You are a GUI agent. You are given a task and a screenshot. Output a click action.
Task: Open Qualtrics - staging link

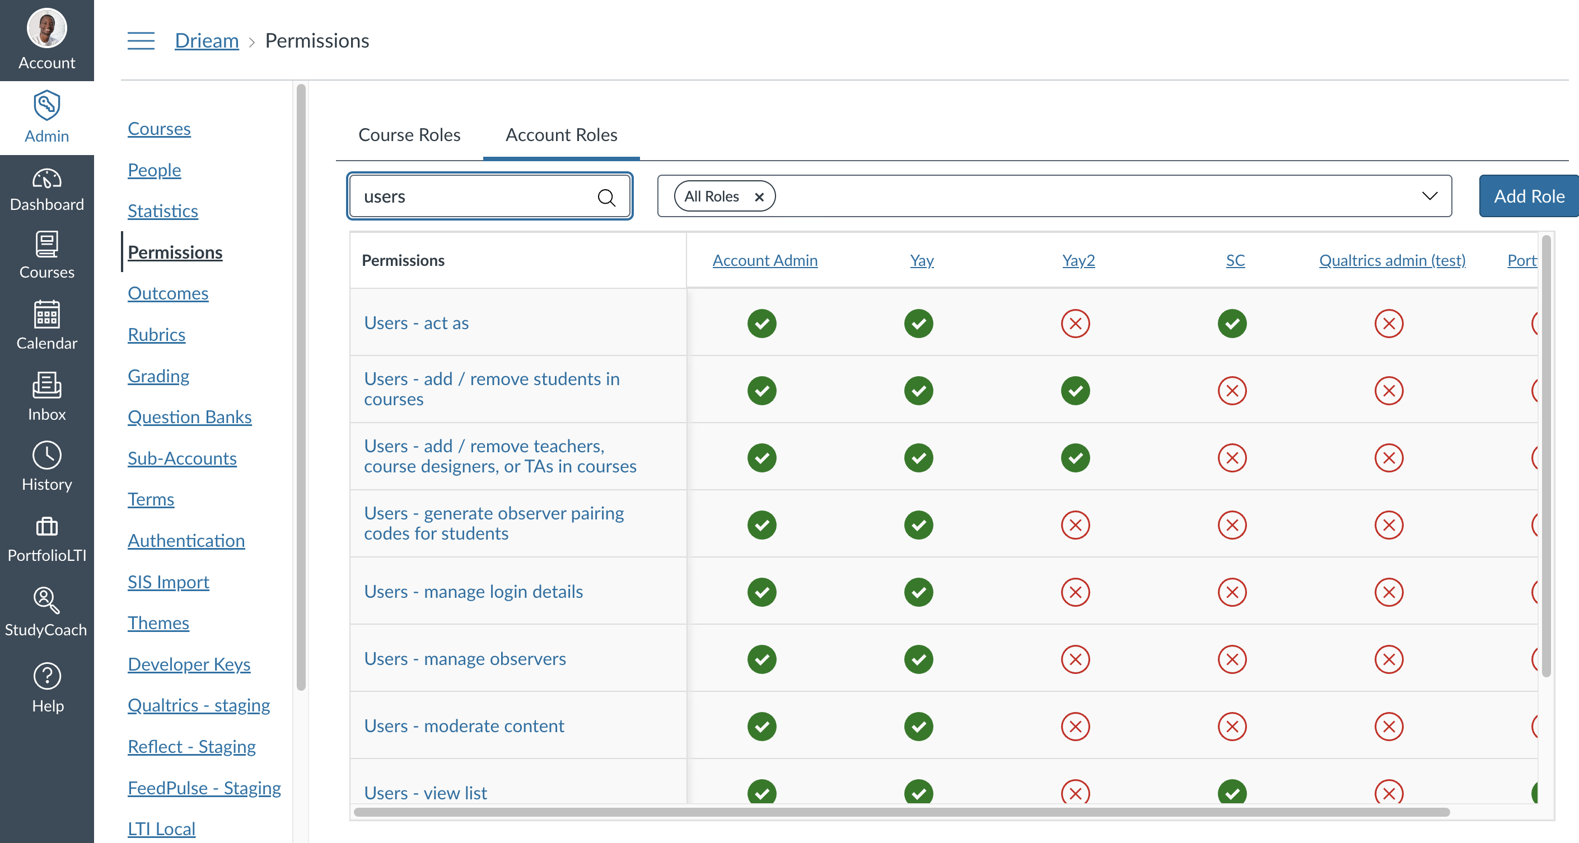tap(199, 705)
